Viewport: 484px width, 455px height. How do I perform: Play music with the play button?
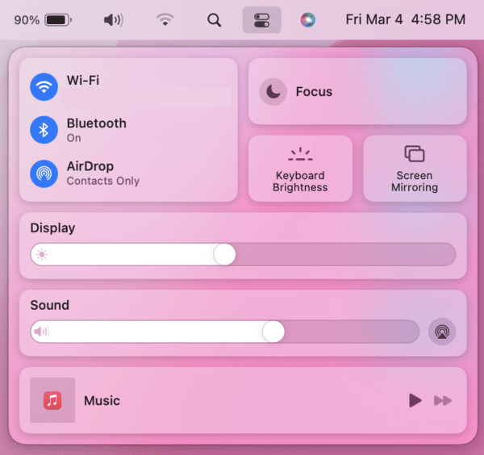415,400
